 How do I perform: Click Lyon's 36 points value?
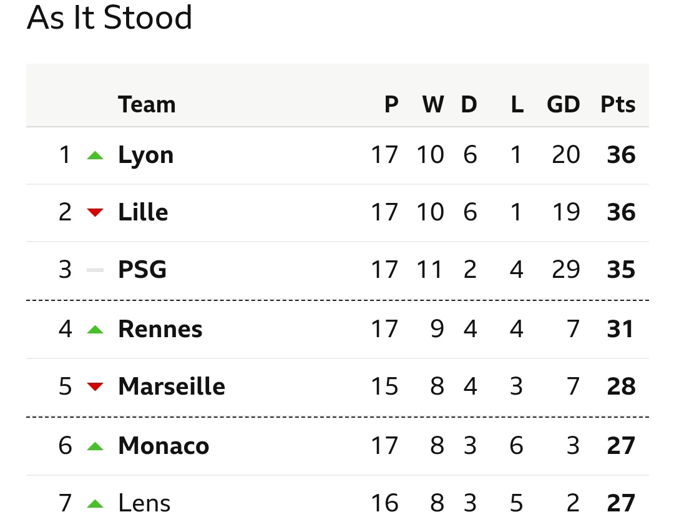[621, 155]
